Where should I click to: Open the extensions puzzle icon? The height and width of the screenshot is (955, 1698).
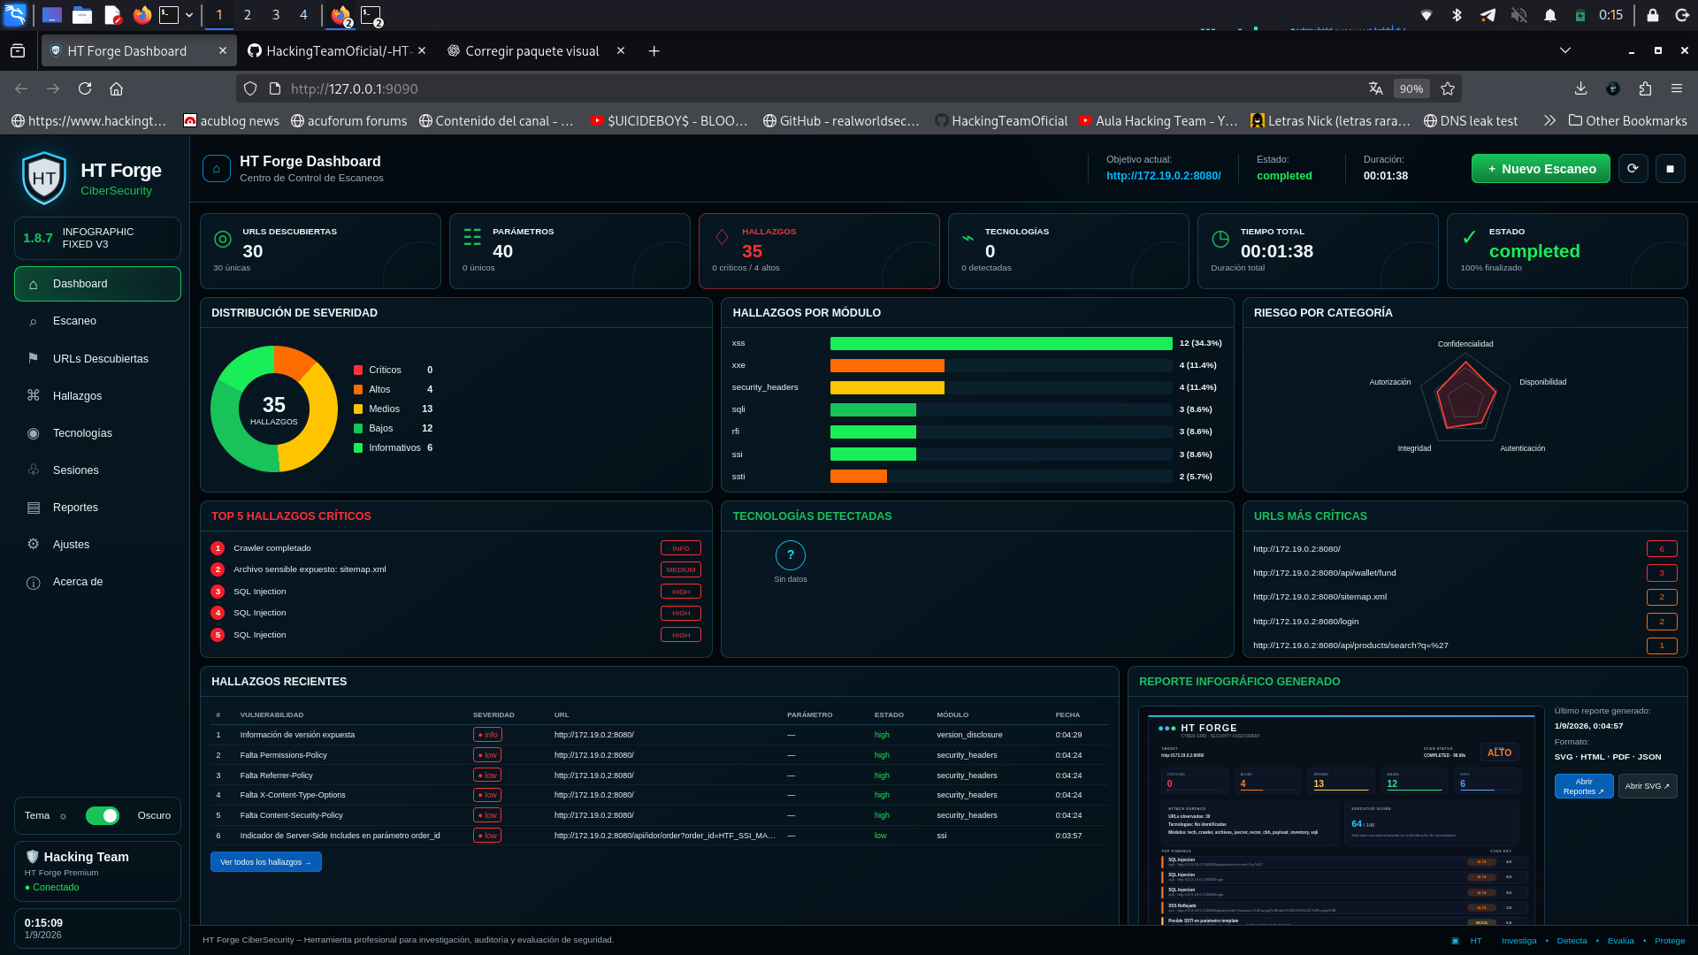[x=1645, y=88]
